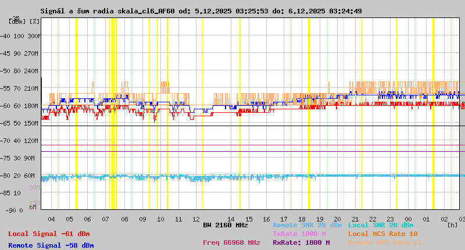This screenshot has height=250, width=465.
Task: Click the 'Remote MCS Rate 11' legend entry
Action: [385, 242]
